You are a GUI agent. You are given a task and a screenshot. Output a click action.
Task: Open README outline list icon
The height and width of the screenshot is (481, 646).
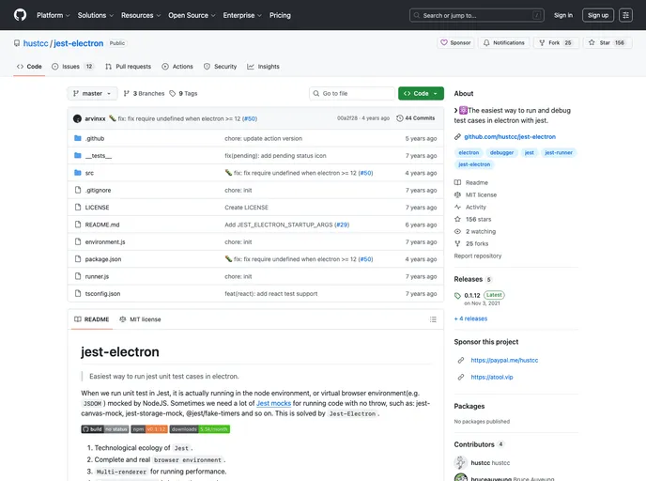click(433, 319)
